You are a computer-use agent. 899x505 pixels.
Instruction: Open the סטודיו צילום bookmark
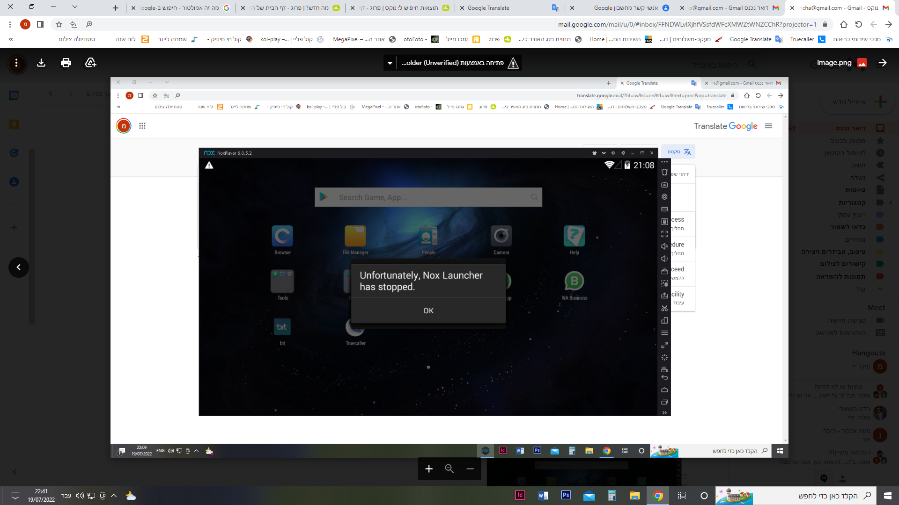coord(77,39)
